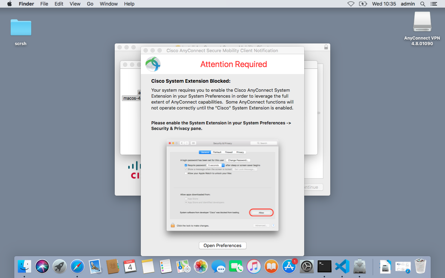Open Messages from the Dock

(218, 267)
